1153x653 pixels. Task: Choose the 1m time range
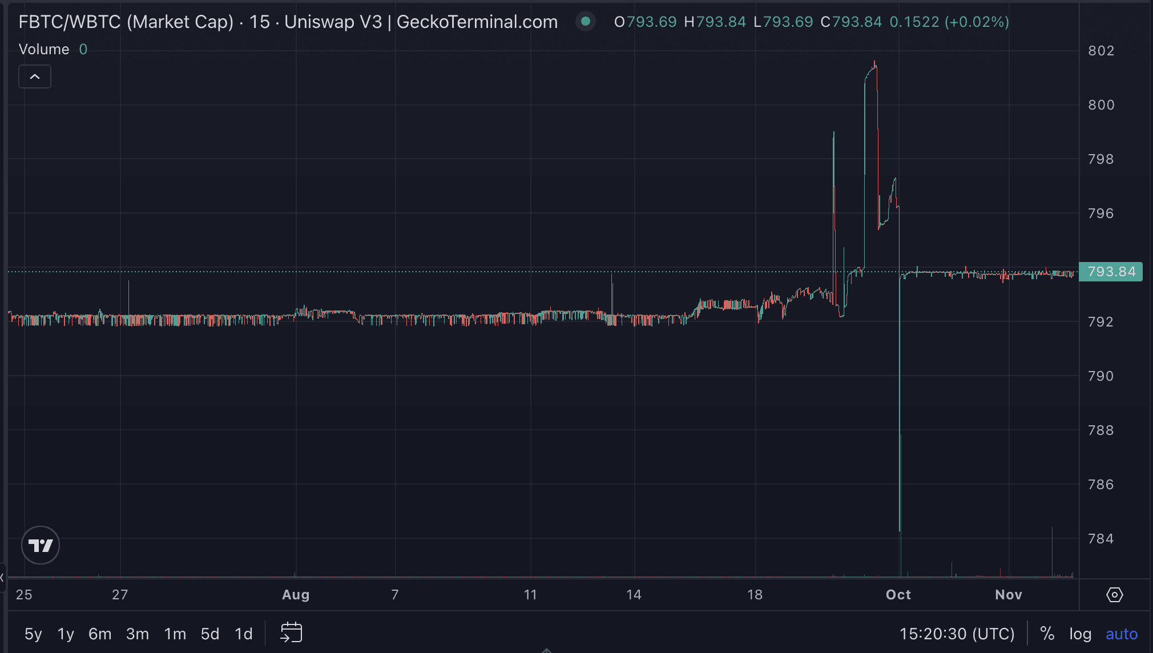pos(175,634)
